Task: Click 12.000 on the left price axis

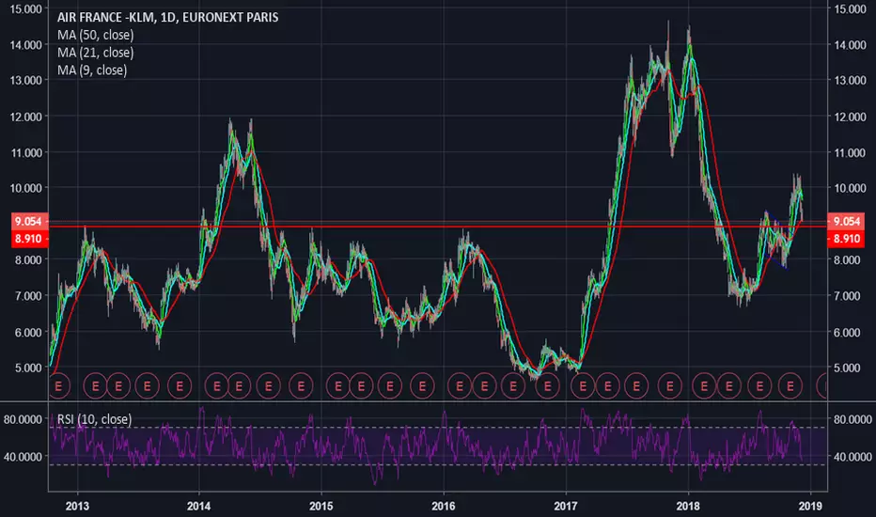Action: tap(25, 117)
